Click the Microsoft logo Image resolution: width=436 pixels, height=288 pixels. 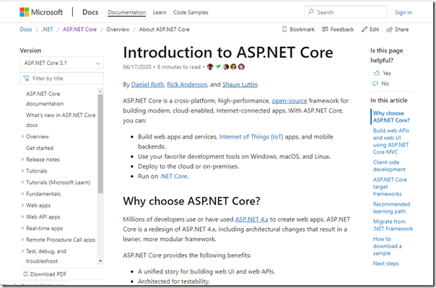pyautogui.click(x=41, y=12)
